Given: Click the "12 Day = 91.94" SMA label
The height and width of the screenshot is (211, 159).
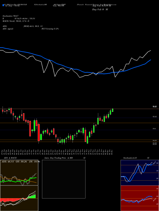Looking at the screenshot, I should [x=12, y=6].
